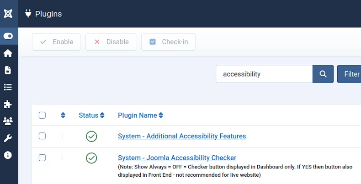Select the Joomla Accessibility Checker checkbox

[x=42, y=158]
